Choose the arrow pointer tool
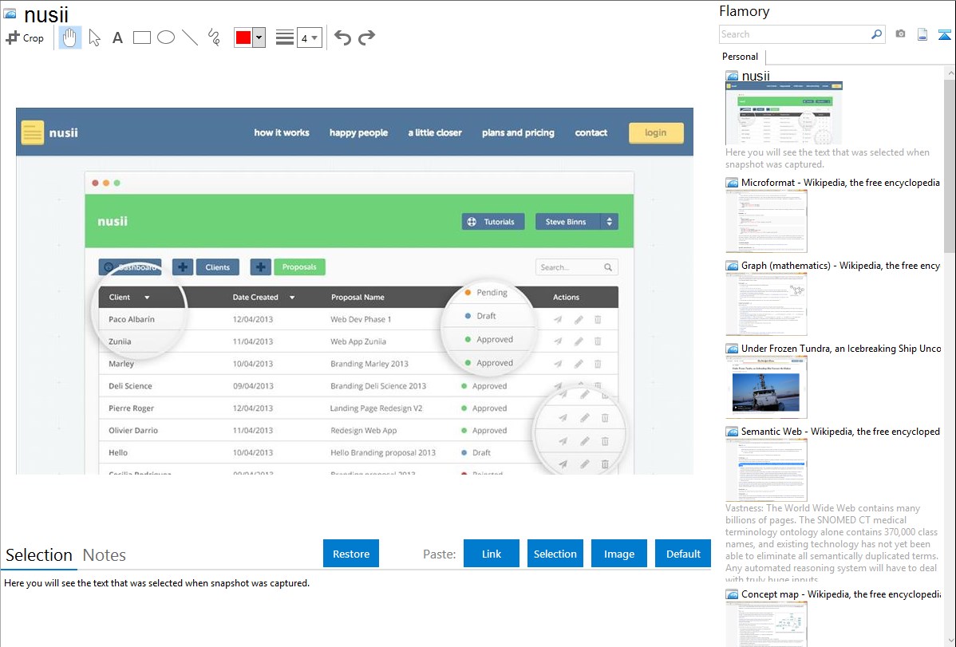The width and height of the screenshot is (956, 647). [x=94, y=37]
